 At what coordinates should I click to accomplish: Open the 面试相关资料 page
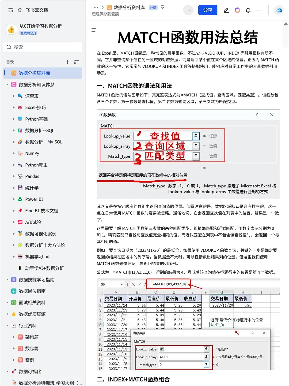32,303
